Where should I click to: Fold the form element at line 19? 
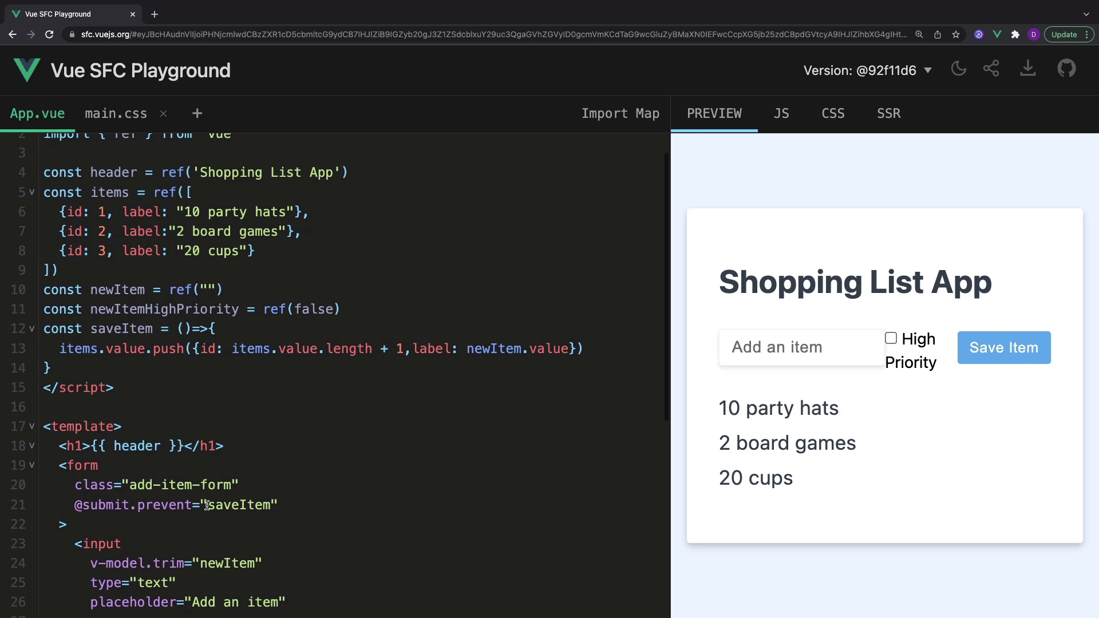[32, 465]
